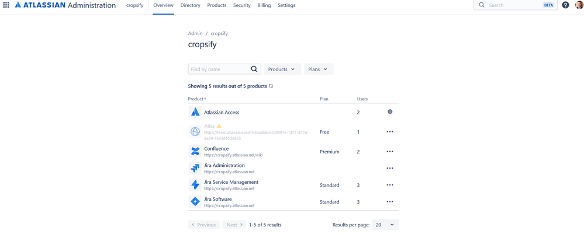Image resolution: width=584 pixels, height=234 pixels.
Task: Switch to the Overview tab
Action: [x=164, y=5]
